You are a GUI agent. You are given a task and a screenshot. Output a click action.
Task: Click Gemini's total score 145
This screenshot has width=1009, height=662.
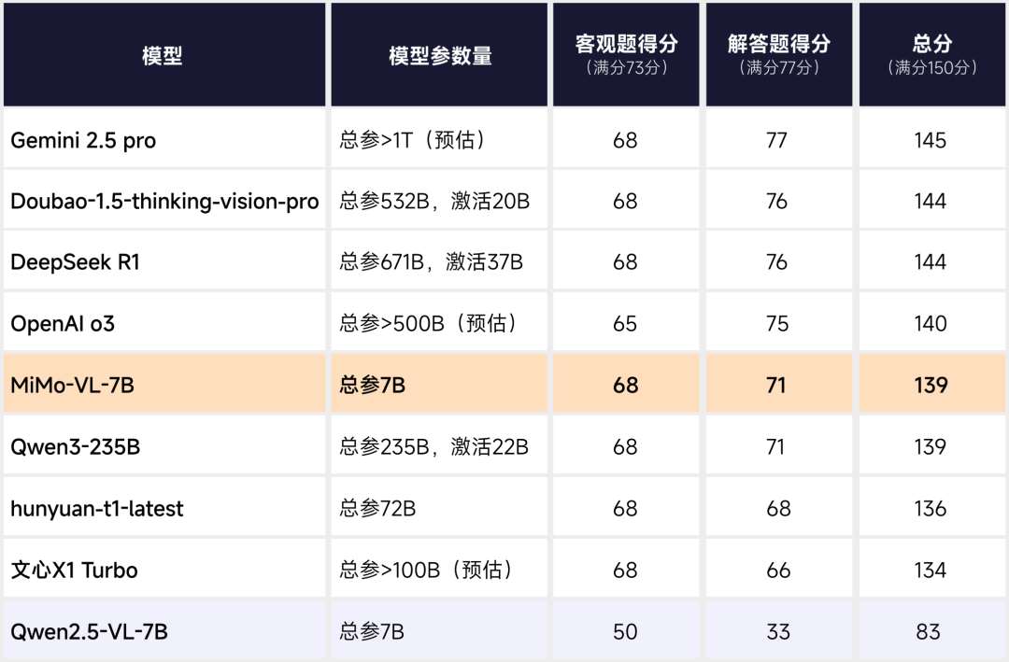[x=930, y=140]
